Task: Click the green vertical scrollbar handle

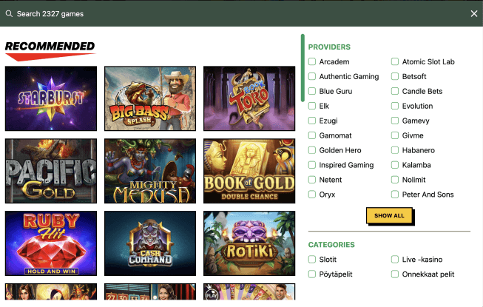Action: pyautogui.click(x=303, y=68)
